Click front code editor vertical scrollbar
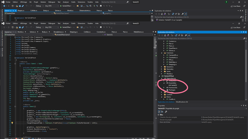Viewport: 248px width, 139px height. 155,87
